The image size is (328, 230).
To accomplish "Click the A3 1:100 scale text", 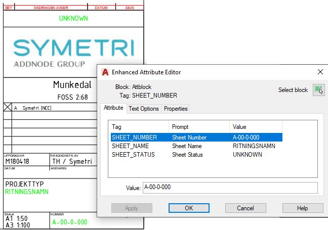I will 18,225.
